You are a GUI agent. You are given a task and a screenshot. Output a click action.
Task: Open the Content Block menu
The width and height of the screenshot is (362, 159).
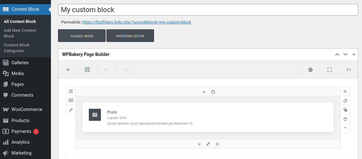[x=25, y=9]
